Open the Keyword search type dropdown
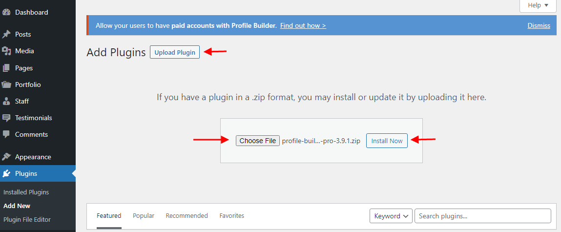The image size is (561, 232). coord(391,216)
